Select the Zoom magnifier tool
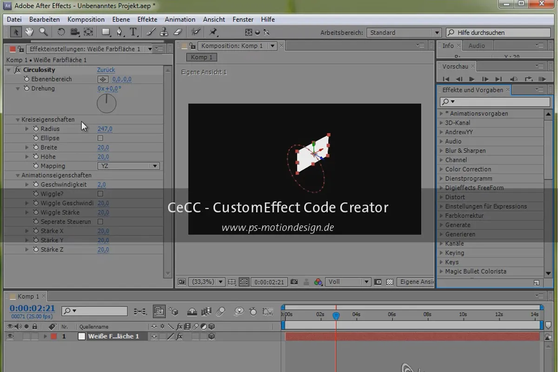Screen dimensions: 558x372 coord(43,32)
